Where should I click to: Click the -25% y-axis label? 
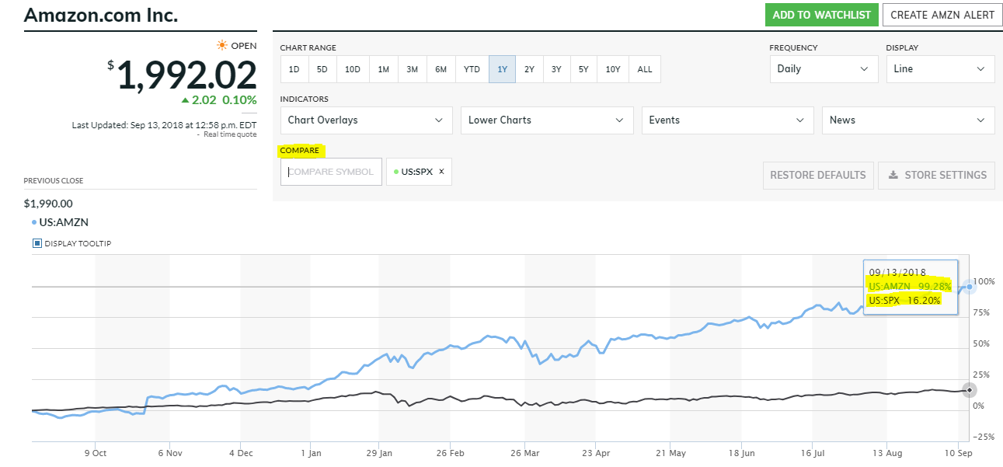984,437
